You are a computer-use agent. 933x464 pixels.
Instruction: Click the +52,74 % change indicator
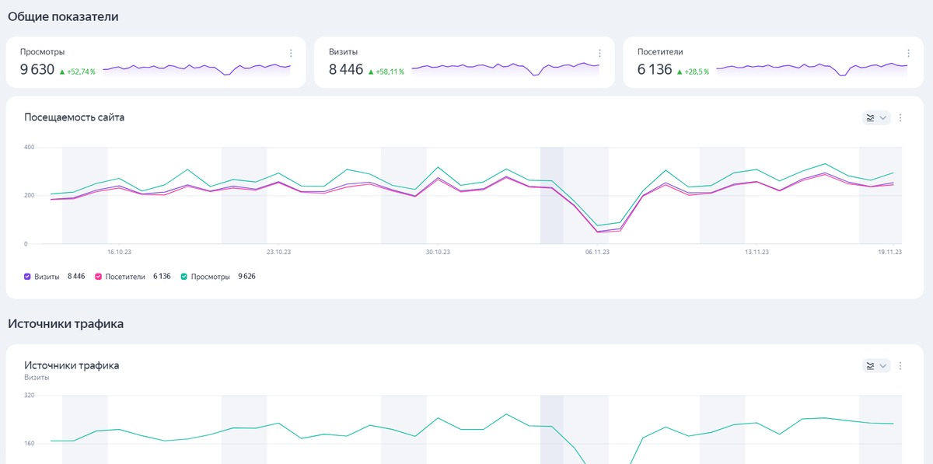77,72
